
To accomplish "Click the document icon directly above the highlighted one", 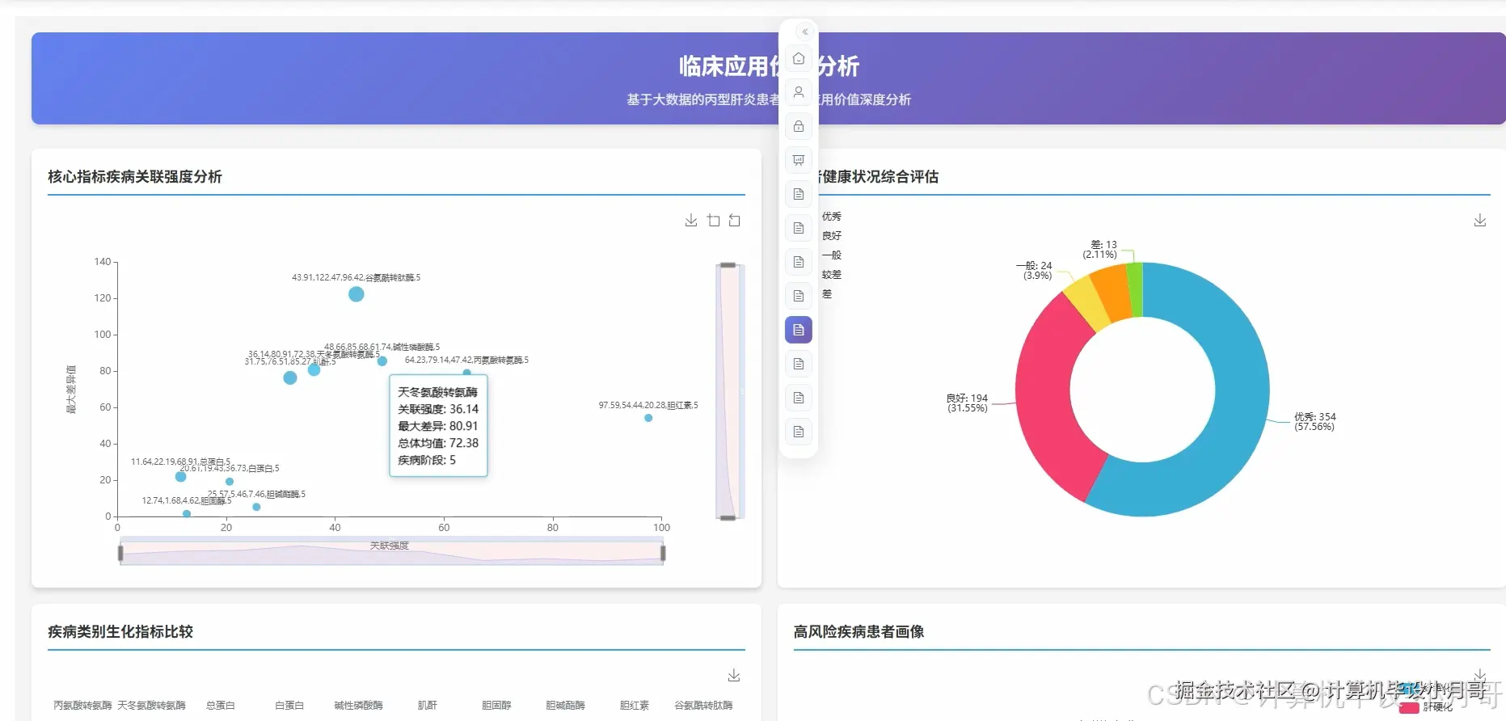I will point(799,296).
